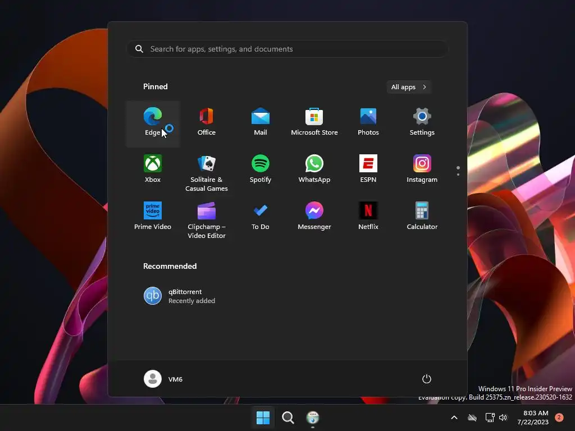Show All apps list
The image size is (575, 431).
coord(409,87)
